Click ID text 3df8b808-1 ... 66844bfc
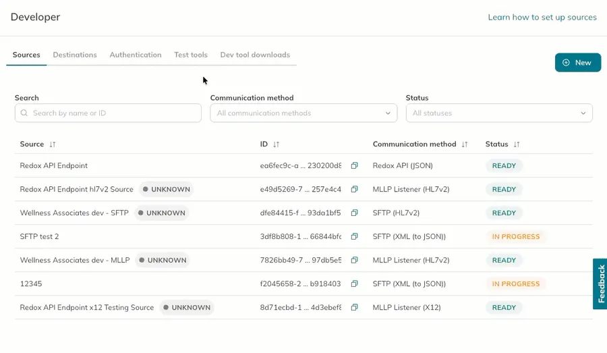Viewport: 607px width, 353px height. click(x=301, y=236)
